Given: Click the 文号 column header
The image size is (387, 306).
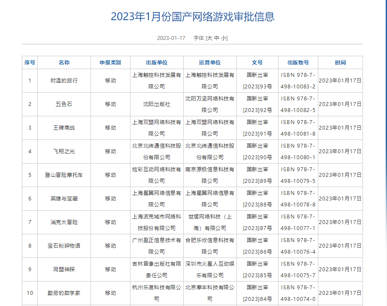Looking at the screenshot, I should [x=257, y=63].
